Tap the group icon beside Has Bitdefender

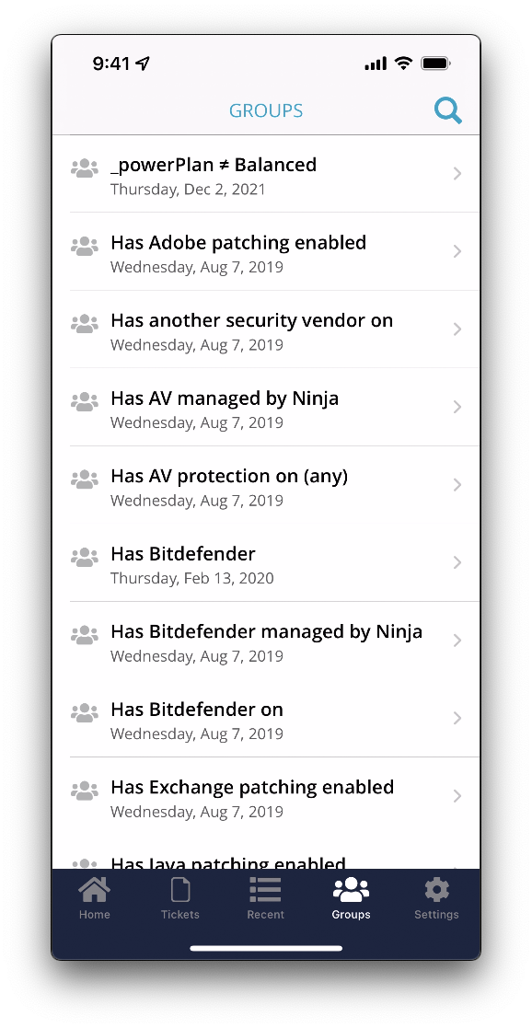(84, 556)
